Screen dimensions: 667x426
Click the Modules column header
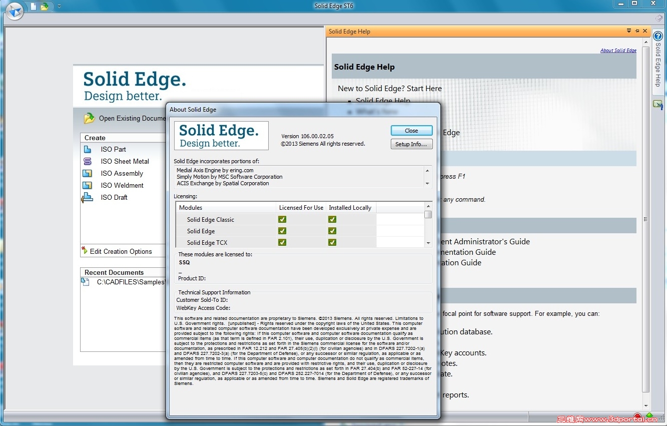[226, 207]
